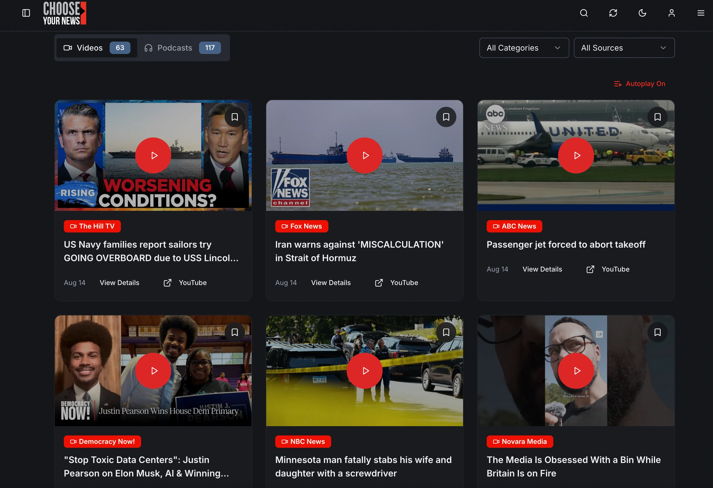Click abc NEWS logo in jet thumbnail
This screenshot has width=713, height=488.
[495, 118]
